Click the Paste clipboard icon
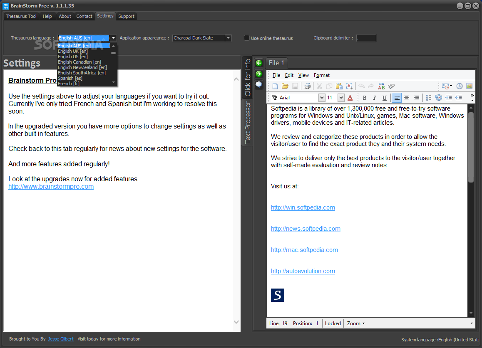Screen dimensions: 482x348 click(339, 86)
